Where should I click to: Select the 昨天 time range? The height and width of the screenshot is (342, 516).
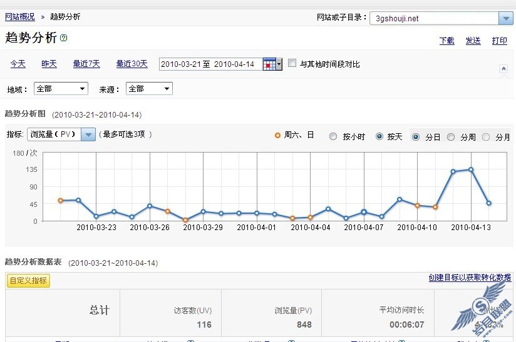click(49, 64)
